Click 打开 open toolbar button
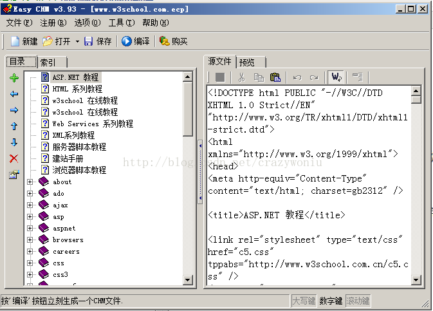 (57, 41)
